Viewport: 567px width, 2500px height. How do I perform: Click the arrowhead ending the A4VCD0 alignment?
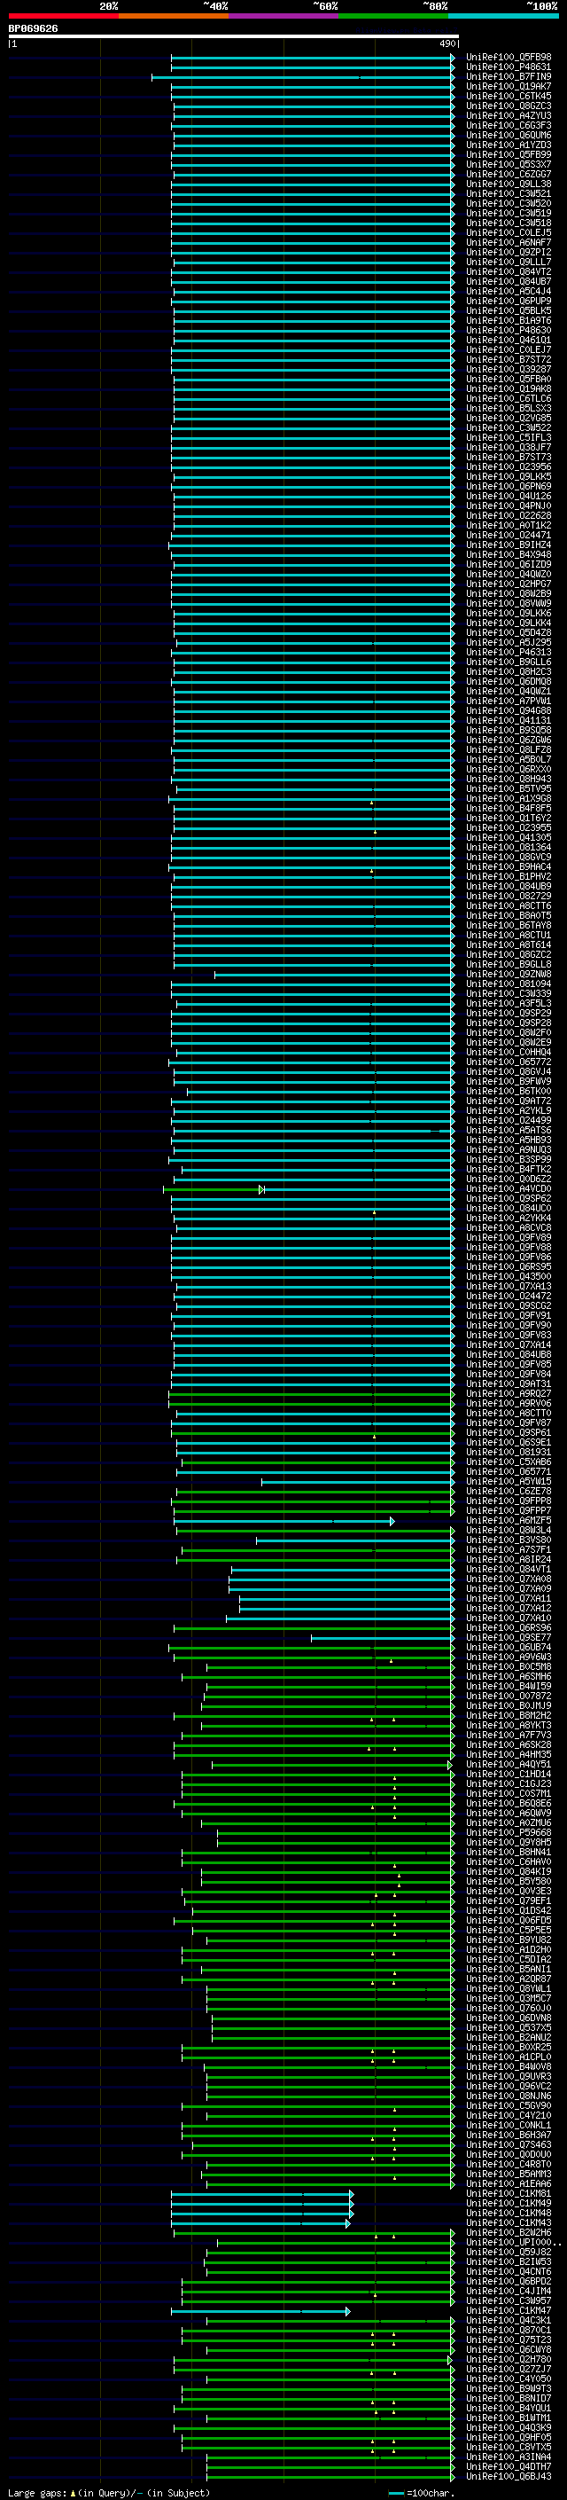261,1189
